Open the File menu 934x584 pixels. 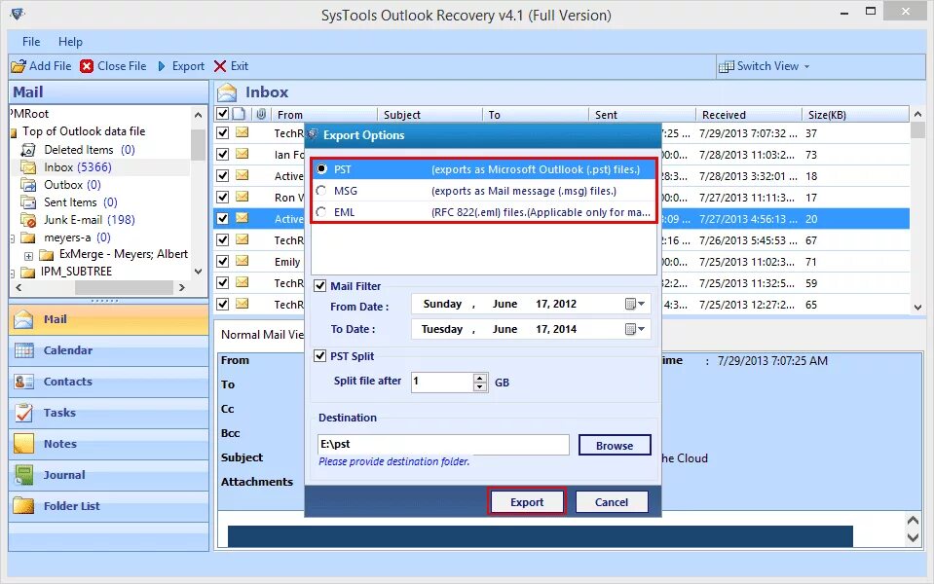(31, 42)
